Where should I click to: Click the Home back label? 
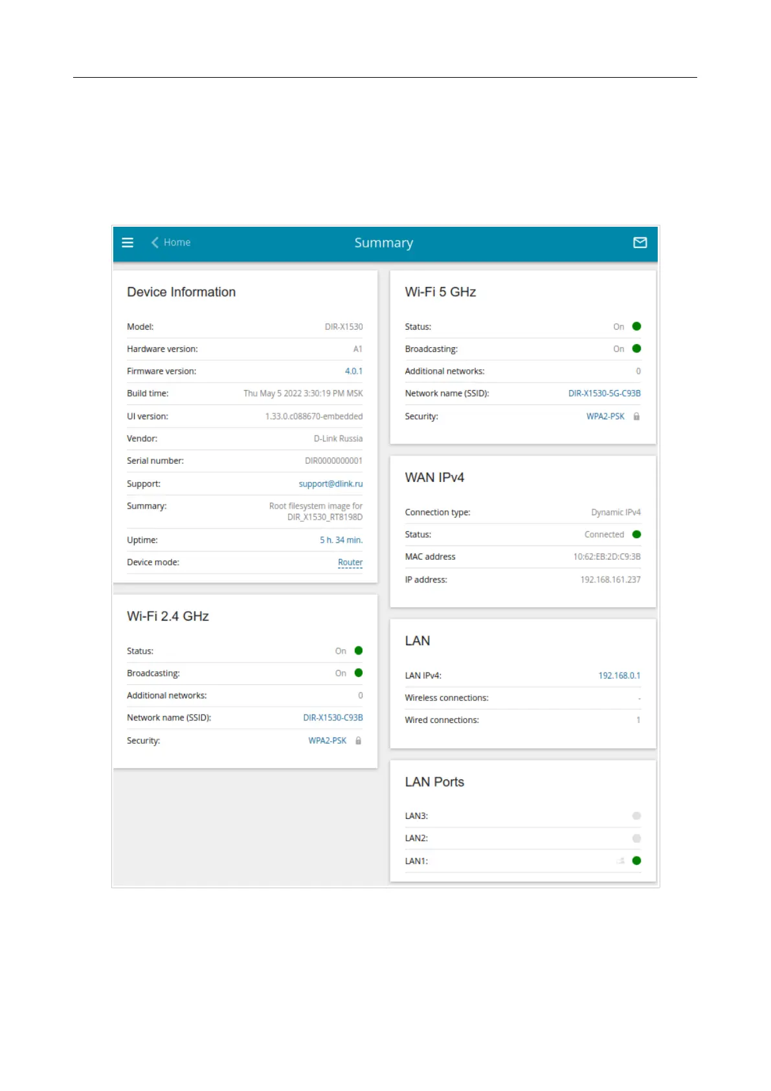coord(177,242)
